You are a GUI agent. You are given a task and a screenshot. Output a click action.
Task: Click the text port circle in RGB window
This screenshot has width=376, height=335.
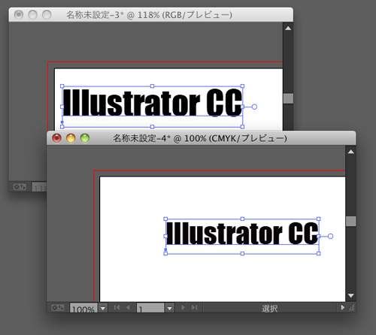(254, 107)
